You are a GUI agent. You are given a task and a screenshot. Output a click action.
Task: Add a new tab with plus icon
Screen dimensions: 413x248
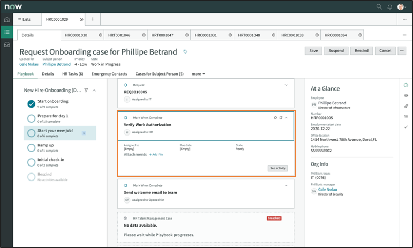tap(93, 19)
